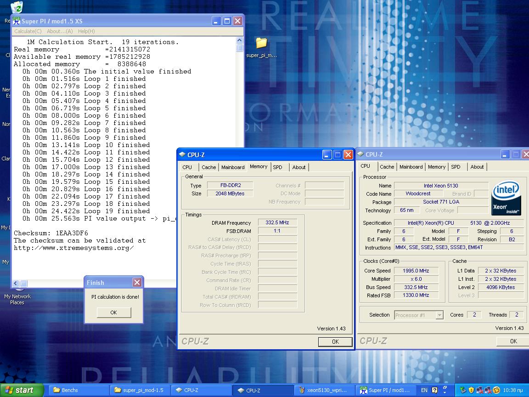Click the http://www.xtremesystems.org/ text
529x397 pixels.
[74, 248]
